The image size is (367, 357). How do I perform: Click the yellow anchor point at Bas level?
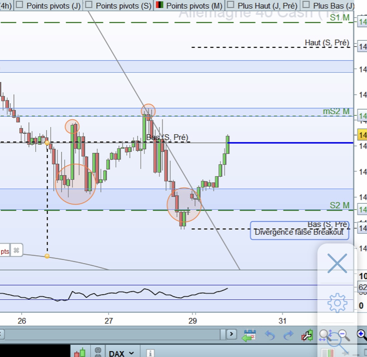47,143
